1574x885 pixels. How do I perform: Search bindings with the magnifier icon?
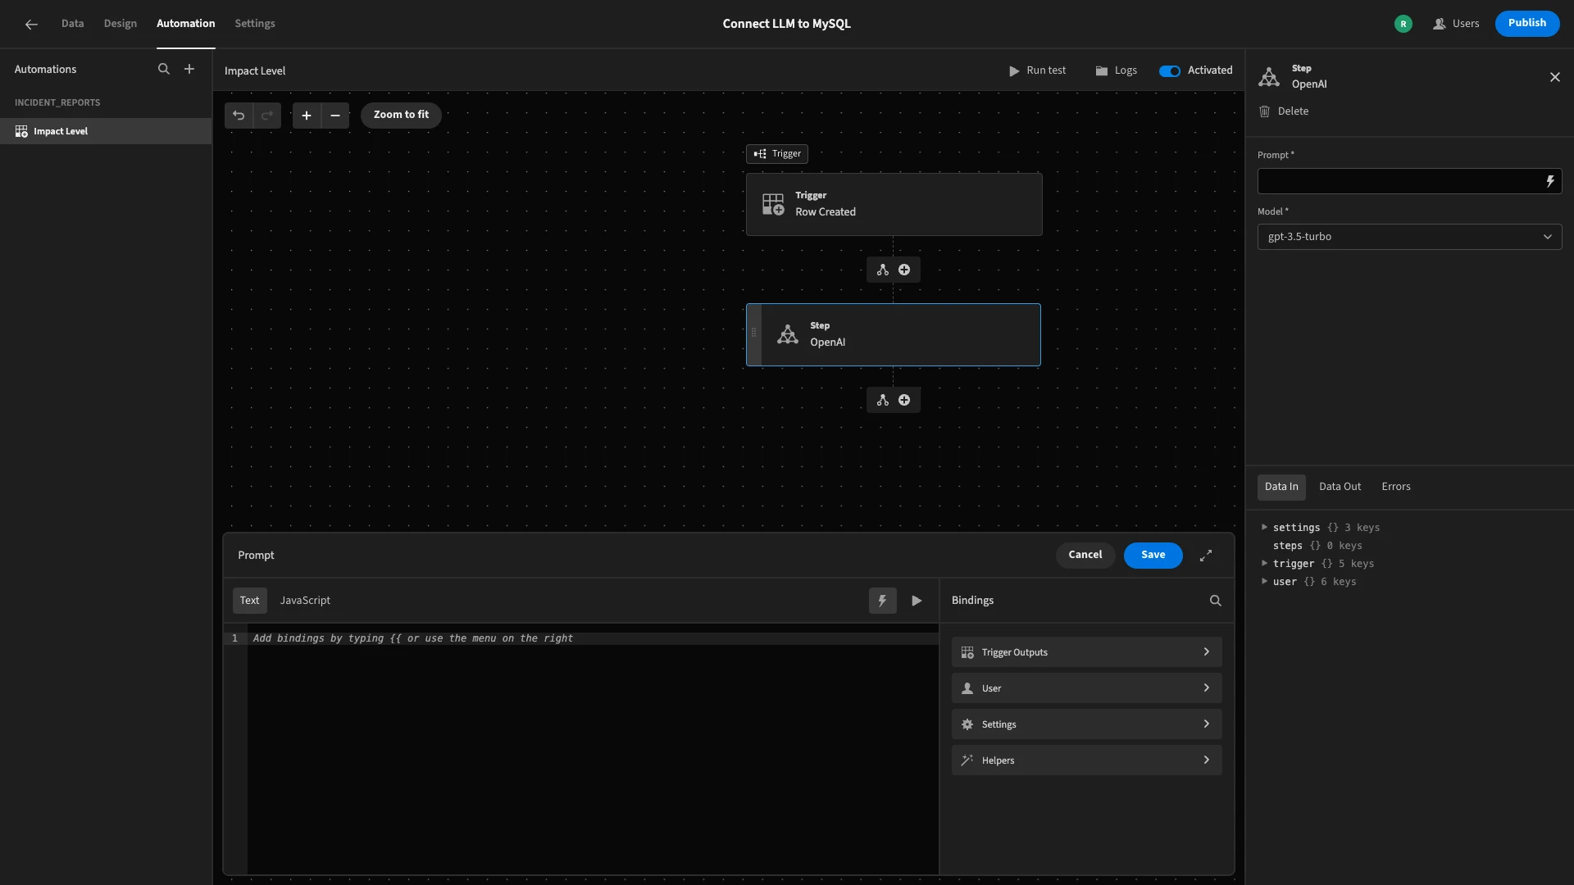tap(1216, 601)
